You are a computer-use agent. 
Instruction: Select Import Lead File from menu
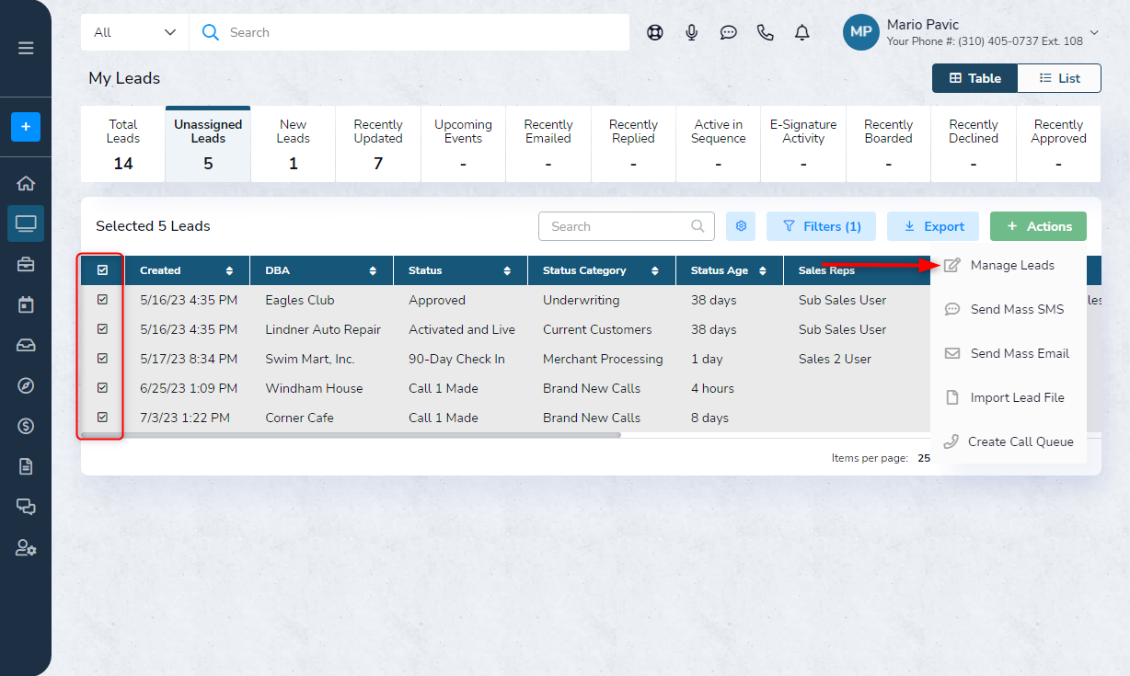(x=1009, y=397)
